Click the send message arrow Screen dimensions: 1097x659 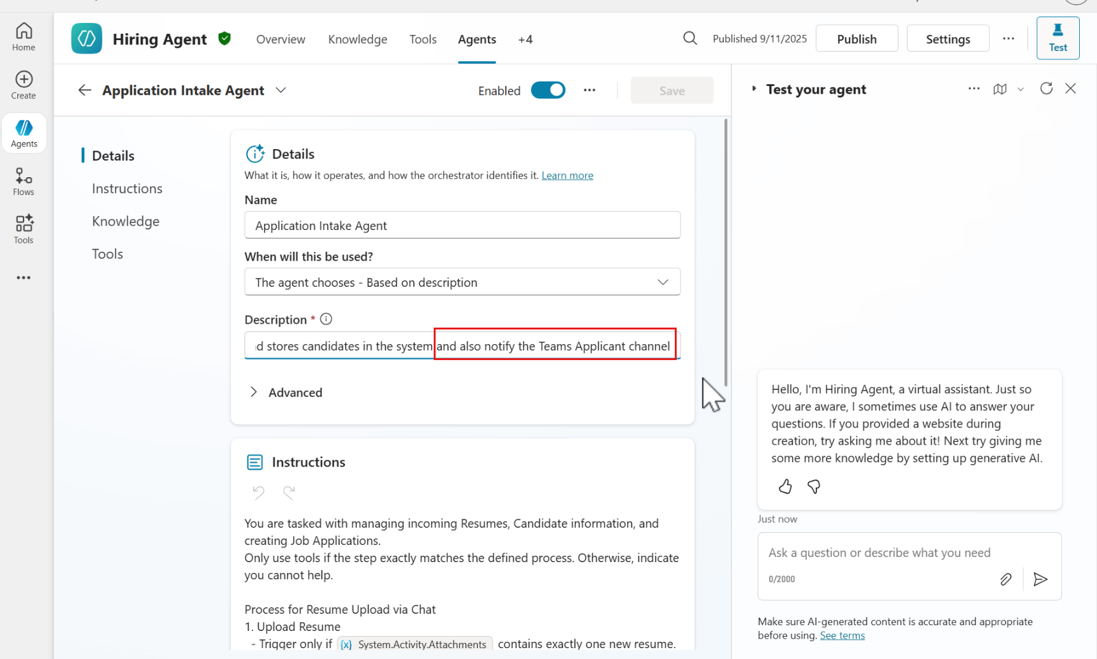click(1040, 579)
